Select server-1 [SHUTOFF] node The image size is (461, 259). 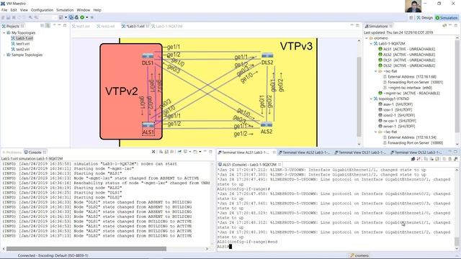coord(397,127)
